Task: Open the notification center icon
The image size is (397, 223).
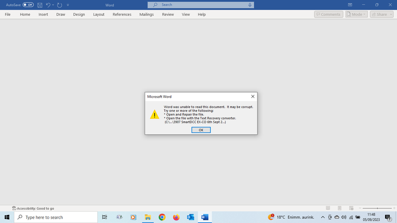Action: 388,217
